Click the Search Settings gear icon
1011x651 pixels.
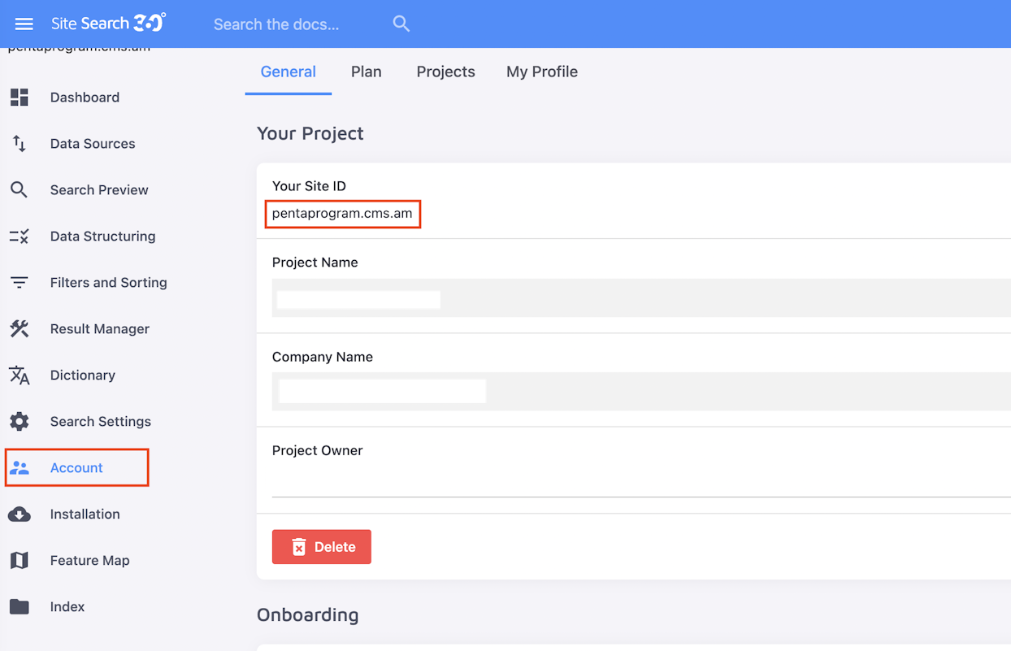(x=20, y=422)
